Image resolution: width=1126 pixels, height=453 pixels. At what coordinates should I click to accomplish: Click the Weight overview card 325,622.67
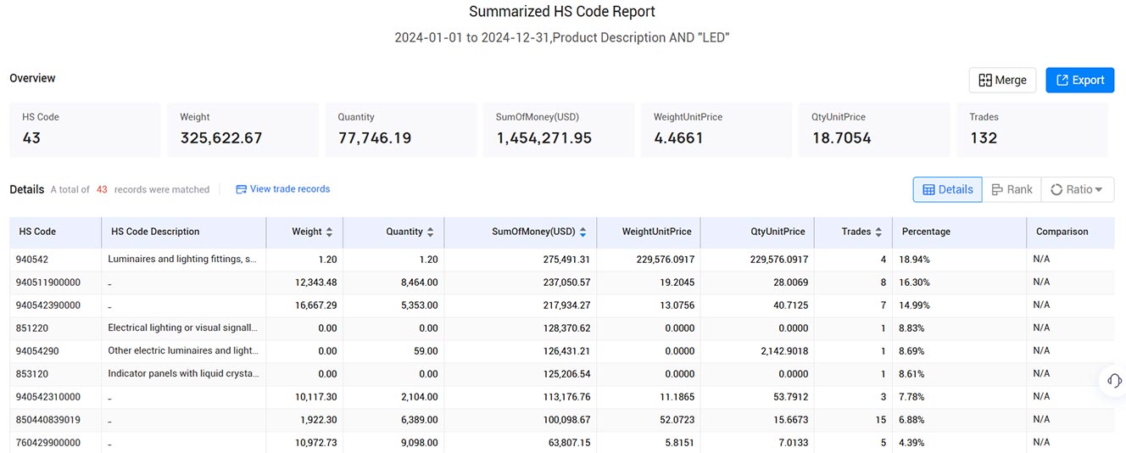point(243,130)
